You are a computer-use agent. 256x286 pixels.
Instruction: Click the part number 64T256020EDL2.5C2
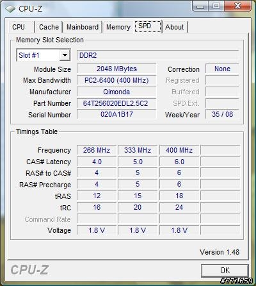point(116,103)
